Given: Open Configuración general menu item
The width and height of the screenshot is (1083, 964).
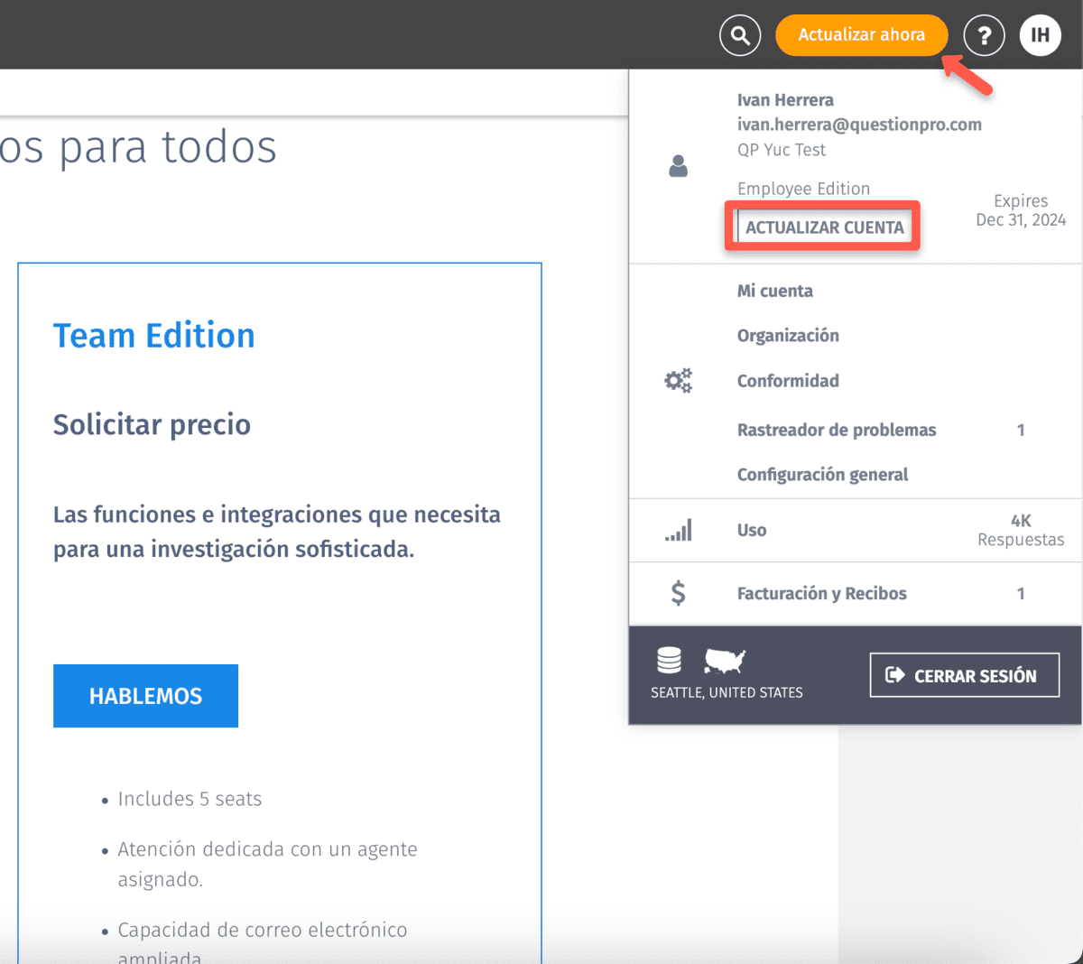Looking at the screenshot, I should (x=822, y=475).
